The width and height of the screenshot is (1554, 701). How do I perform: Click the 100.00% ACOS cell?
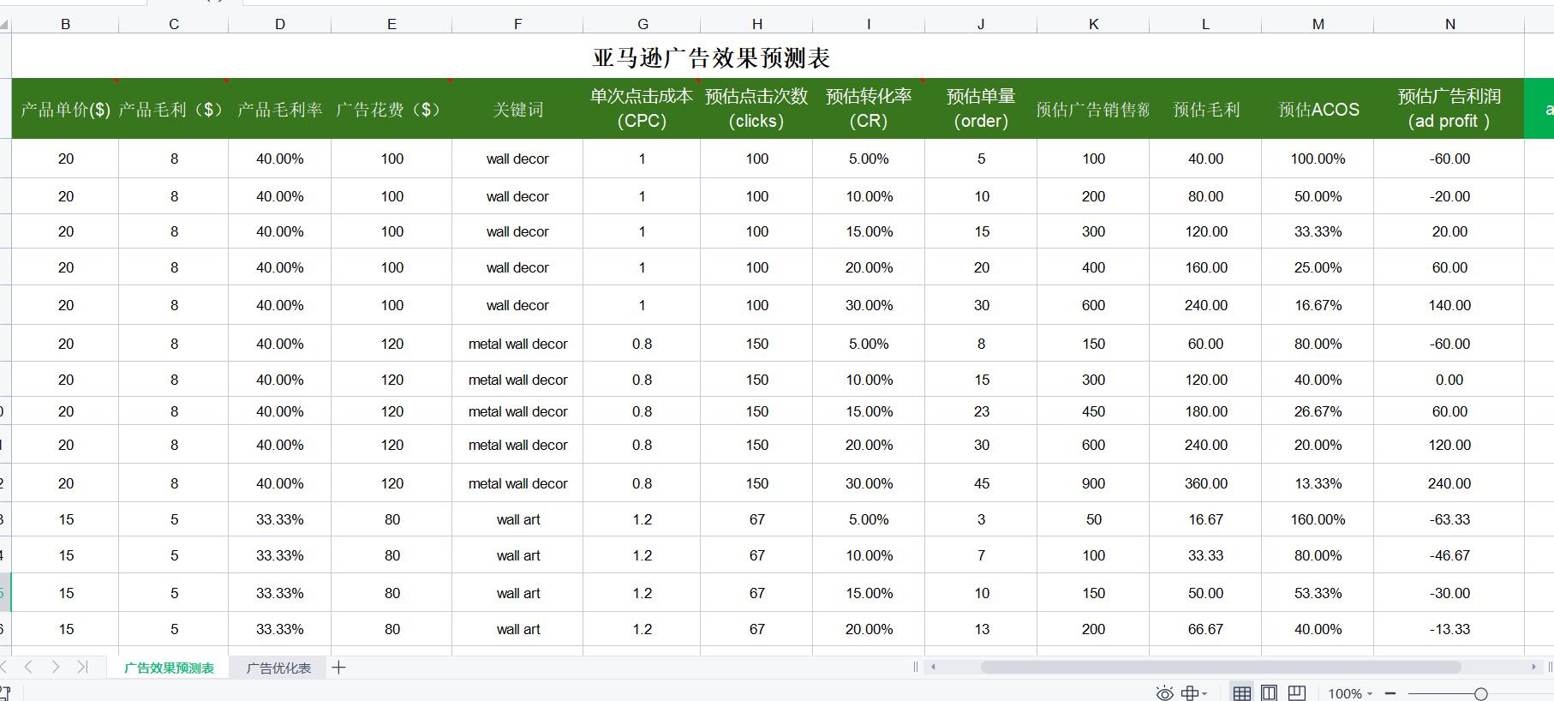click(x=1318, y=159)
